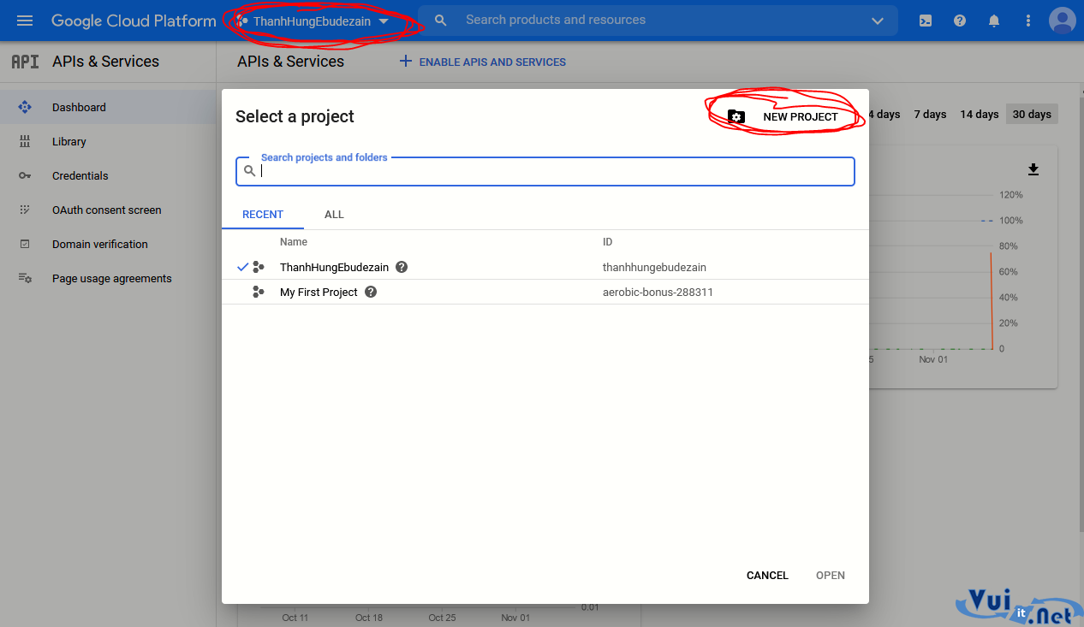Click the Credentials key icon
The width and height of the screenshot is (1084, 627).
click(25, 175)
